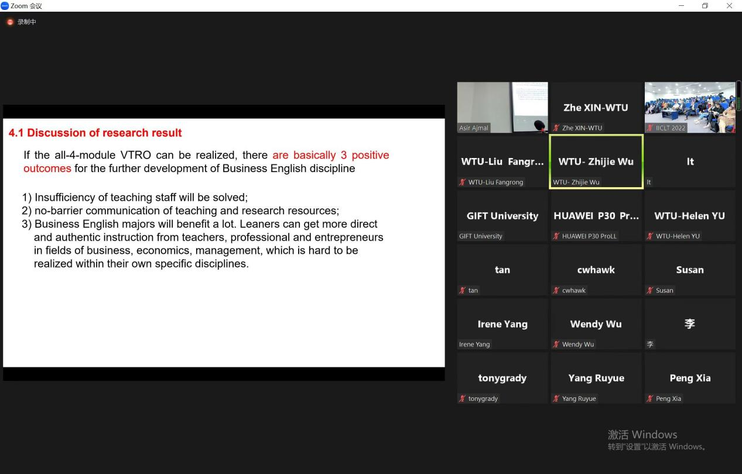
Task: Click muted mic icon next to tonygrady
Action: pos(463,399)
